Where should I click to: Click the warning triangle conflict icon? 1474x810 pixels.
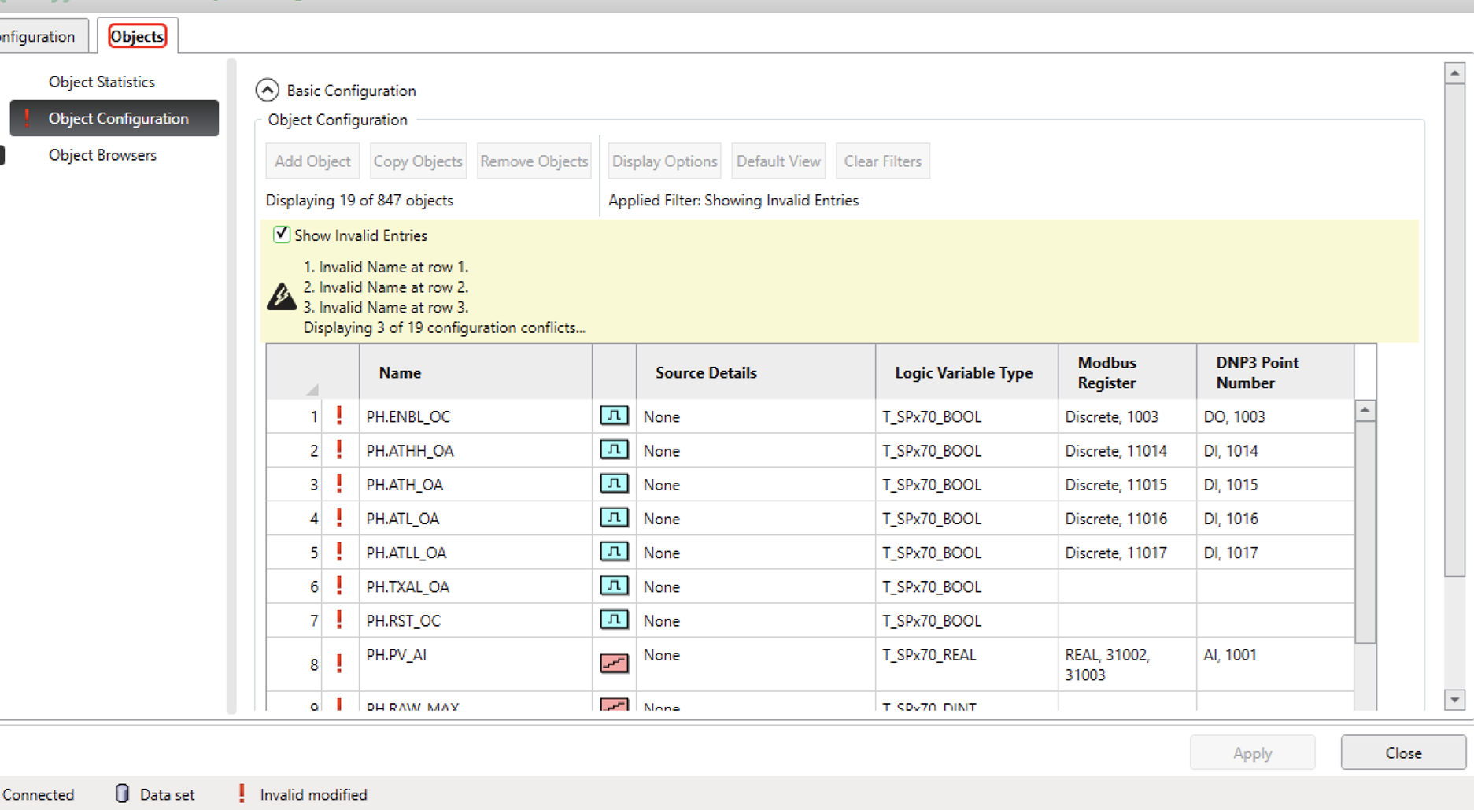281,296
